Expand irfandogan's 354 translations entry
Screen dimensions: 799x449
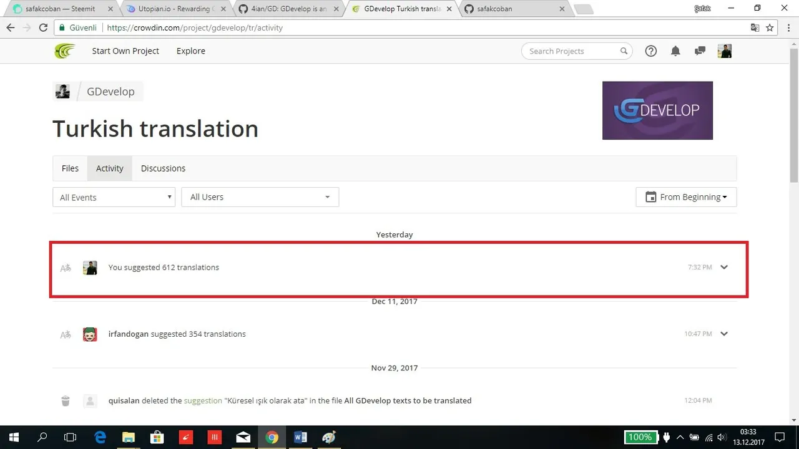(x=724, y=334)
